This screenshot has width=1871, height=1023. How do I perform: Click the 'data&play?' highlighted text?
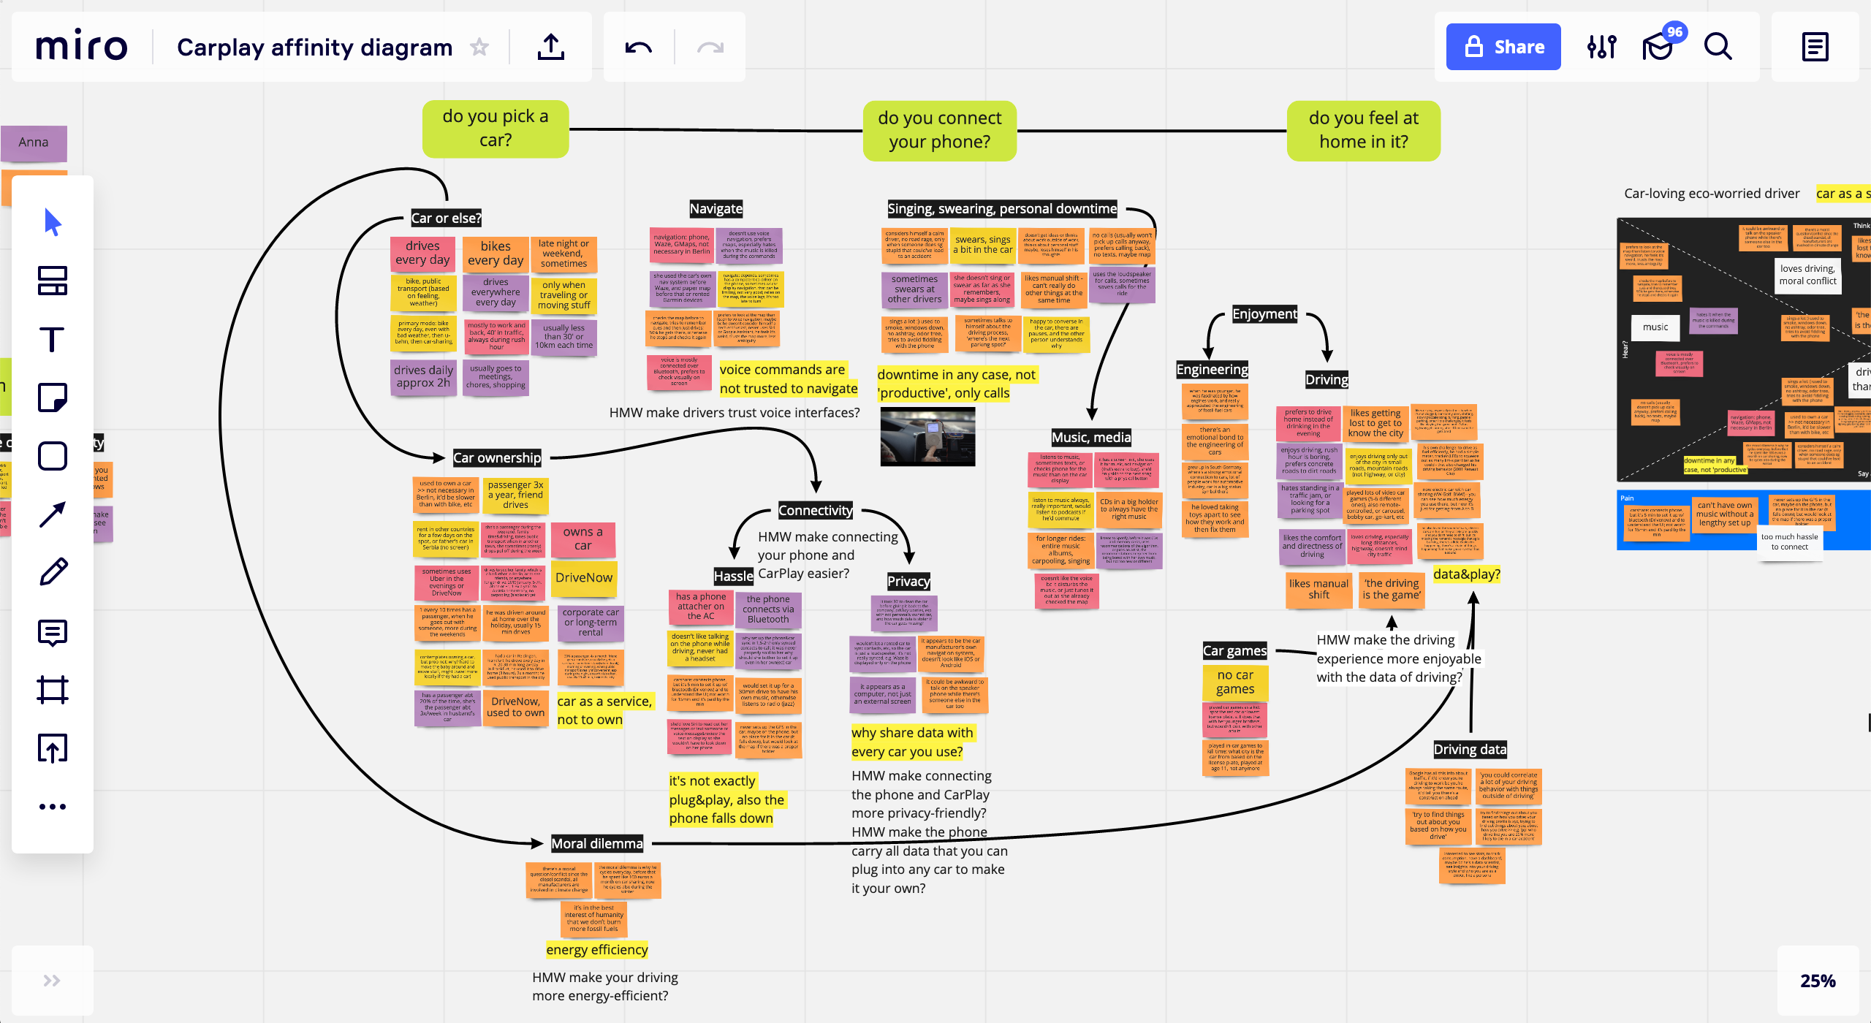[x=1466, y=574]
